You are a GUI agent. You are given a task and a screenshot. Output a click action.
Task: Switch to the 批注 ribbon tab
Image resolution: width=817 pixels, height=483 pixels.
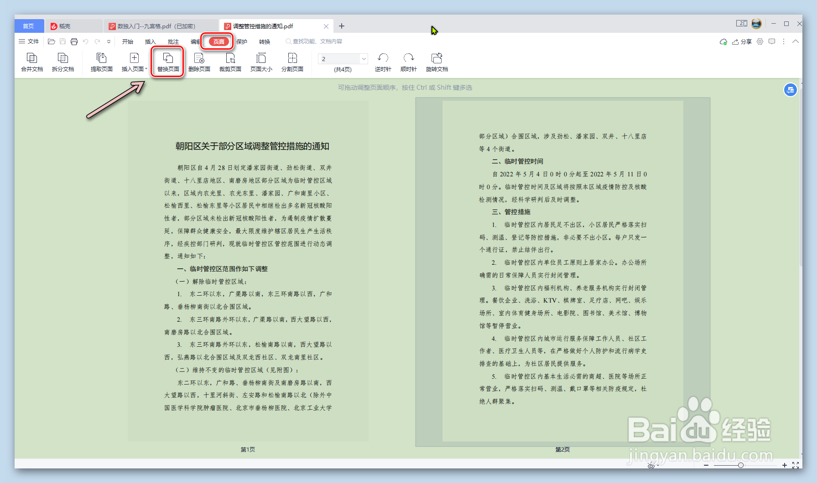[x=173, y=41]
